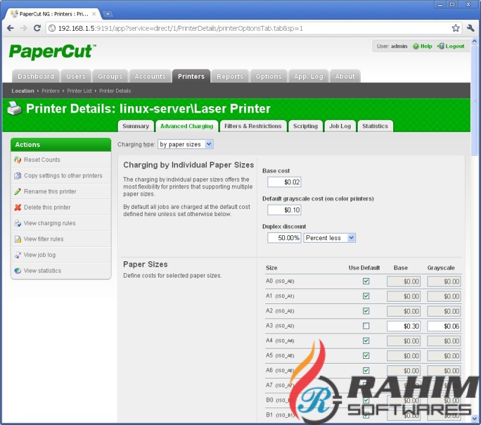This screenshot has width=481, height=425.
Task: Open the About tab
Action: coord(345,76)
